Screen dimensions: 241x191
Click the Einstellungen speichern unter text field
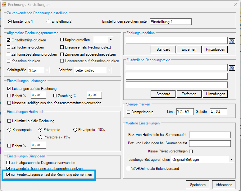click(171, 22)
